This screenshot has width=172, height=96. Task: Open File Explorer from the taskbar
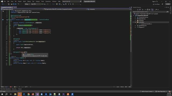(x=15, y=94)
